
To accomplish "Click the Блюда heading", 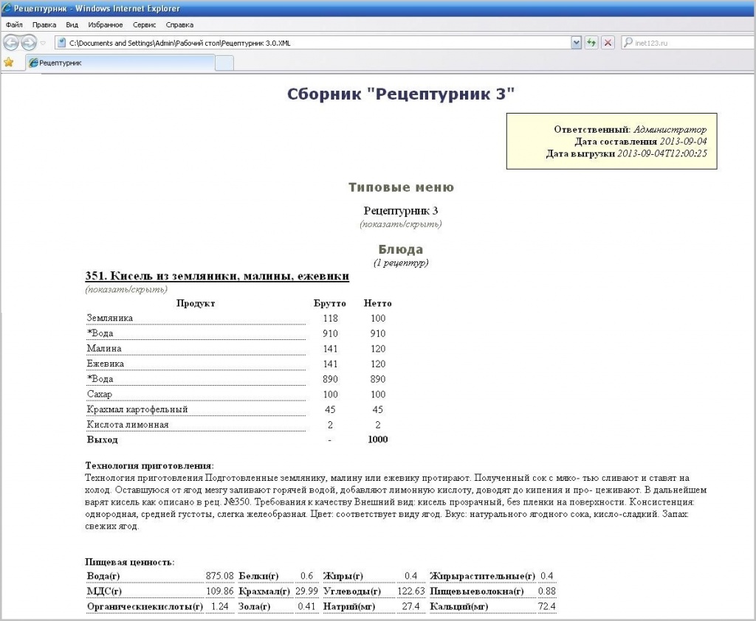I will click(401, 249).
